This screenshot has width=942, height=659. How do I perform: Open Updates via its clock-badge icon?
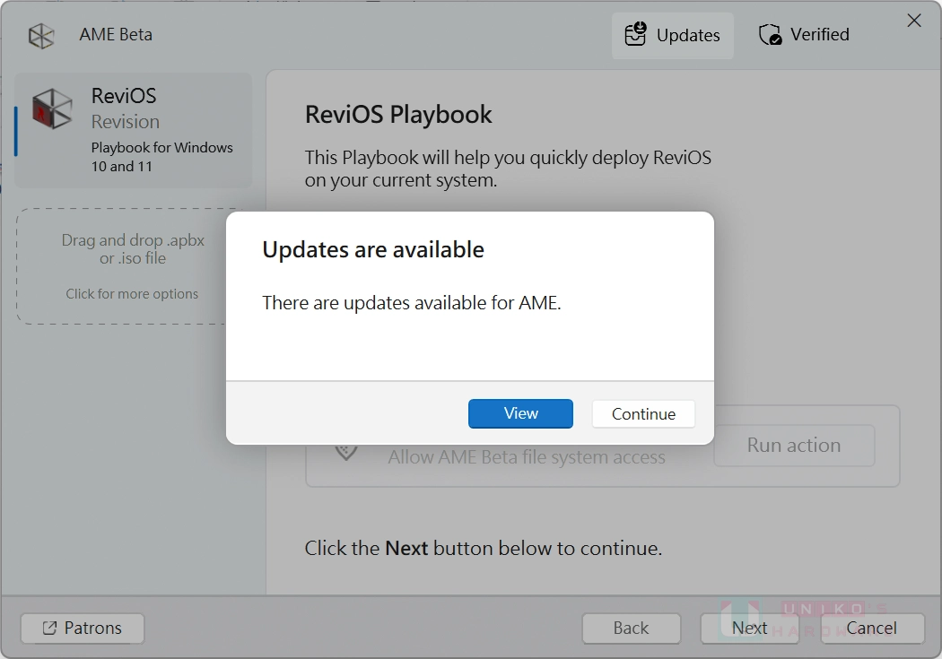[635, 34]
